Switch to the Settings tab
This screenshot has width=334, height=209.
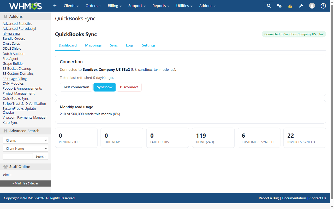pos(149,45)
